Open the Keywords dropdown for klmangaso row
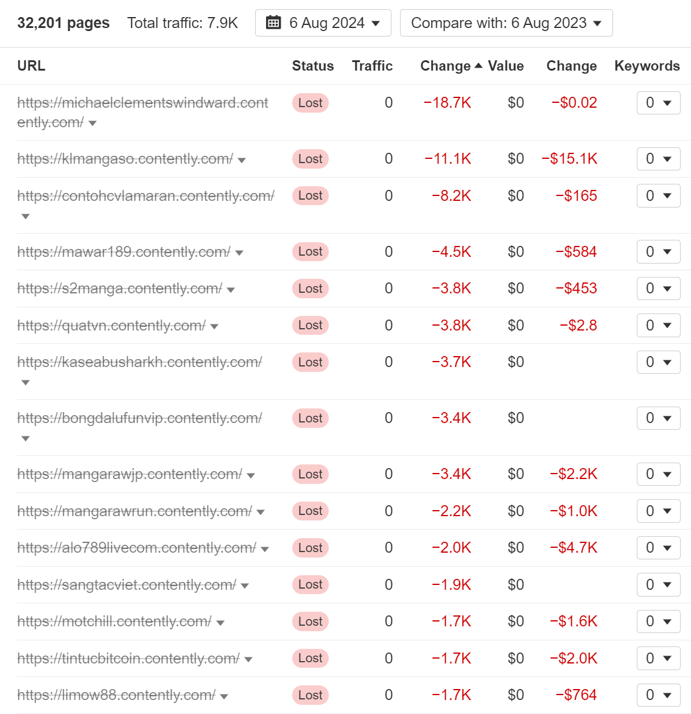The width and height of the screenshot is (691, 714). pos(658,159)
